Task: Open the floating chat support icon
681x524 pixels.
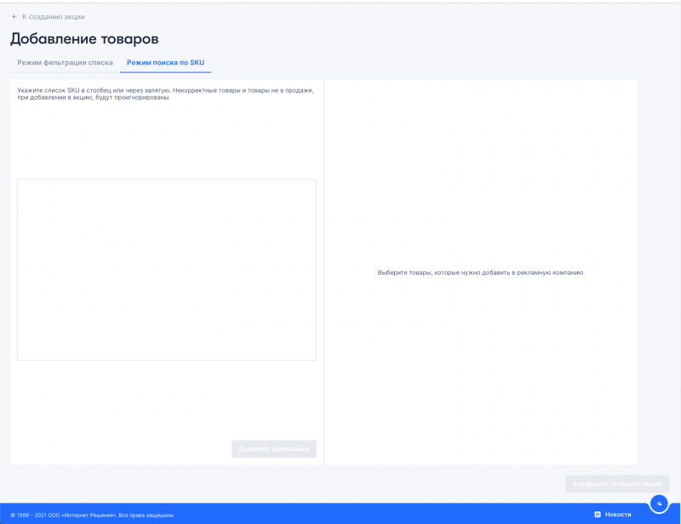Action: pyautogui.click(x=659, y=504)
